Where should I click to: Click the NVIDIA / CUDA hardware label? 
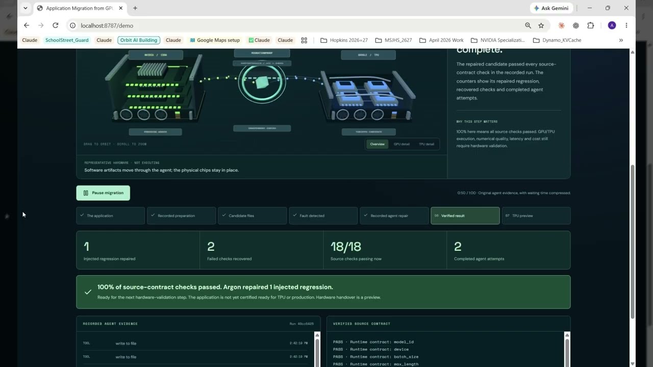tap(156, 55)
